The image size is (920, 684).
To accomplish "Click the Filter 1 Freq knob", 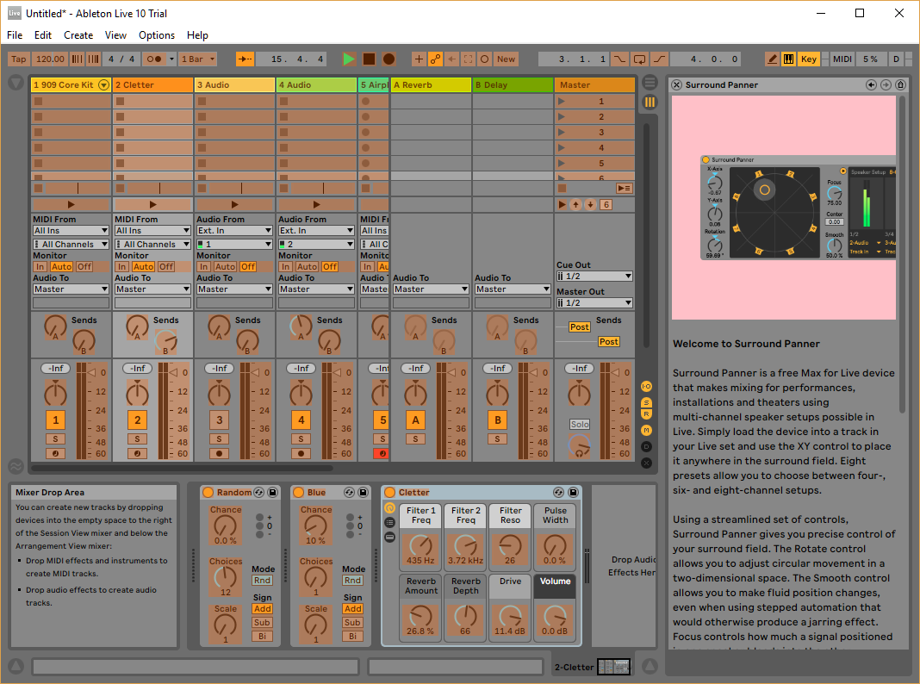I will pyautogui.click(x=420, y=545).
